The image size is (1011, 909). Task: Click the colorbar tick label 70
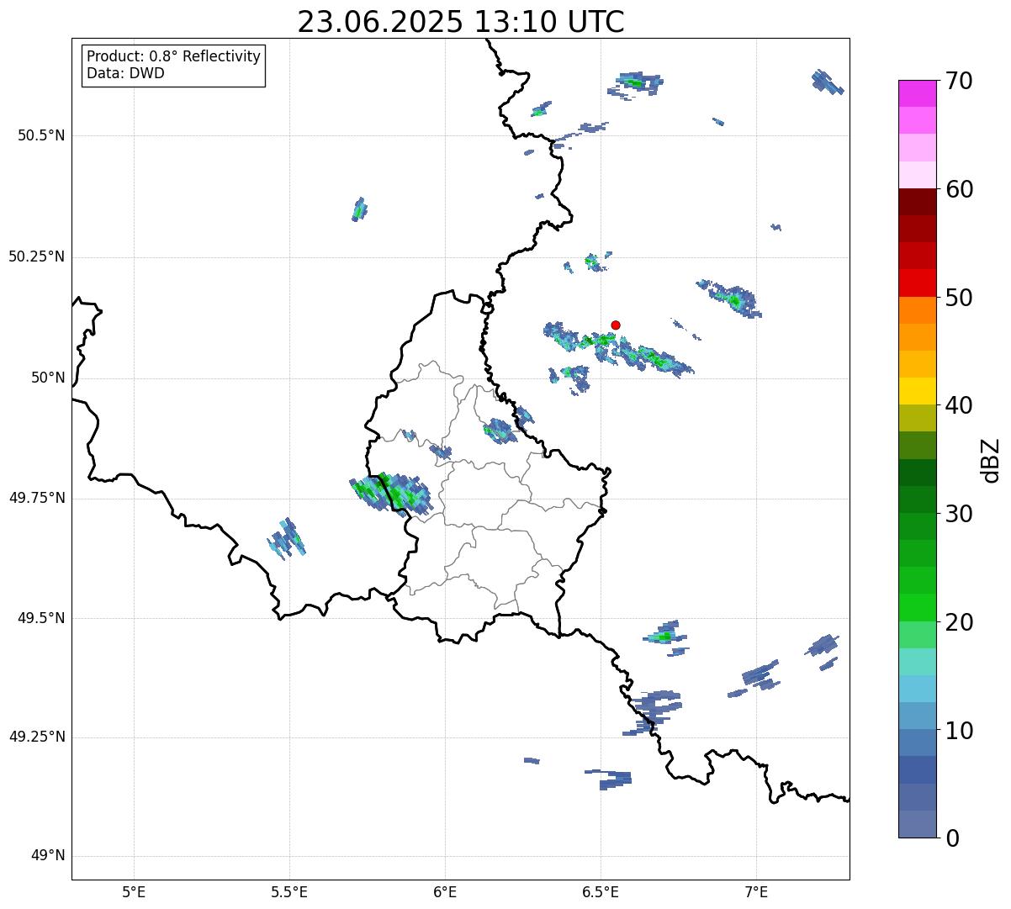click(960, 81)
